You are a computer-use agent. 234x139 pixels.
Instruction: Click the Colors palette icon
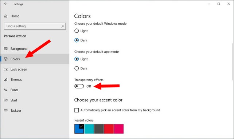point(6,59)
